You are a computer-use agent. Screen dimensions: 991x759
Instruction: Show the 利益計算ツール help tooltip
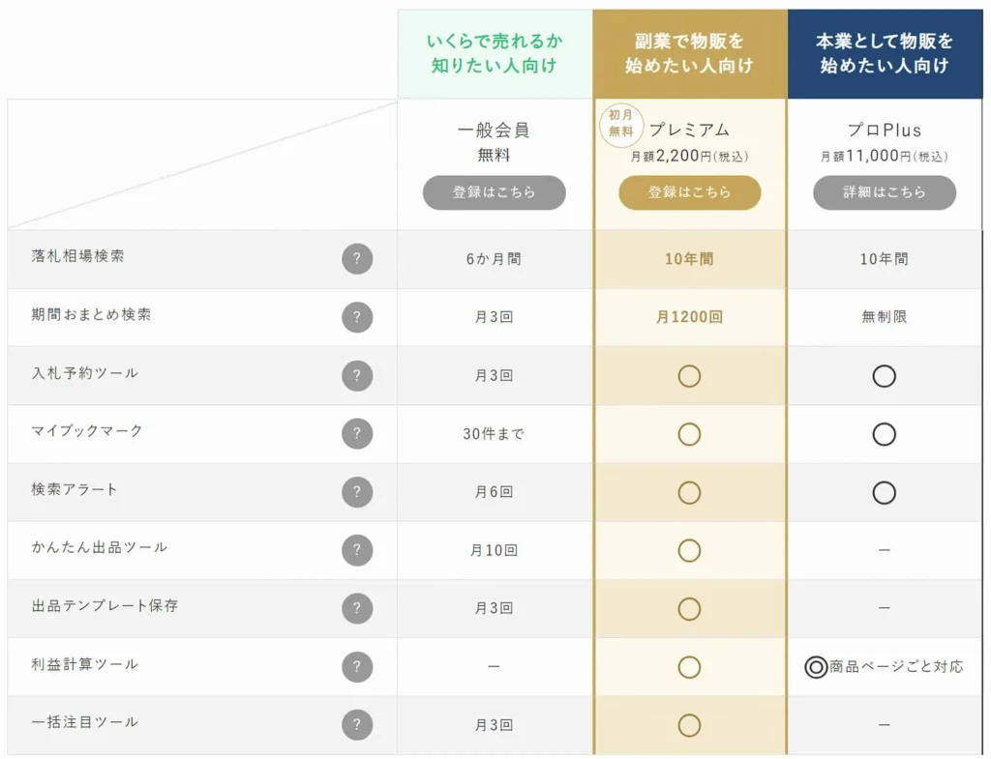coord(358,666)
